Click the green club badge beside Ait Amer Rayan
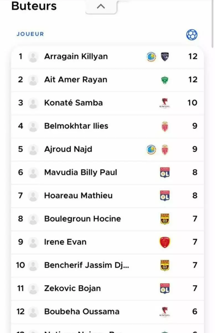 tap(165, 80)
